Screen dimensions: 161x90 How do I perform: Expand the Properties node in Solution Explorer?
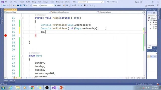coord(151,22)
